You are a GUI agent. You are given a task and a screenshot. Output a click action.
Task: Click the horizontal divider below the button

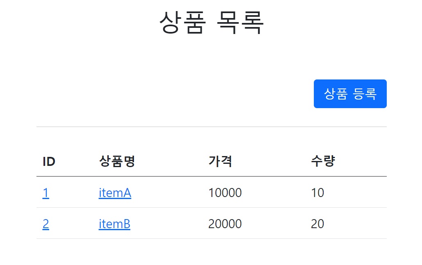[x=211, y=127]
